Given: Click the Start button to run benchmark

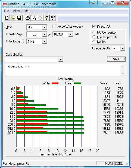Looking at the screenshot, I should (116, 59).
